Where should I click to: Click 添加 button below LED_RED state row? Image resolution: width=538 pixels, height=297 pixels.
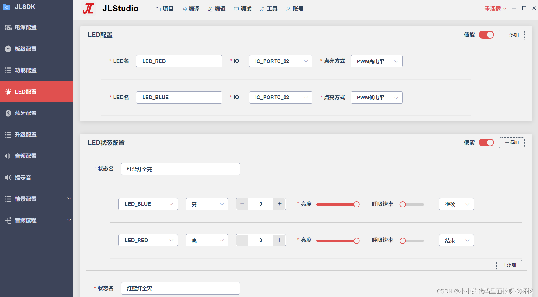point(509,265)
